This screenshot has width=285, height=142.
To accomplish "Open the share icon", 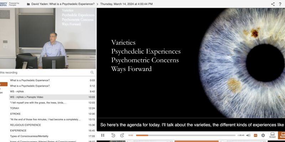I will click(x=273, y=4).
